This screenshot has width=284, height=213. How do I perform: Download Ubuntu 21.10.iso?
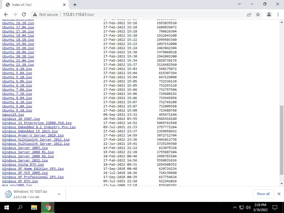(x=18, y=65)
